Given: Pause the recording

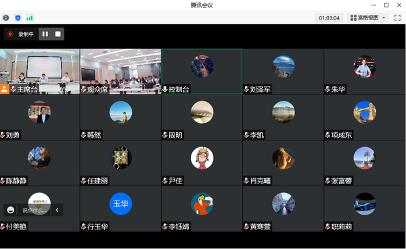Looking at the screenshot, I should [45, 34].
